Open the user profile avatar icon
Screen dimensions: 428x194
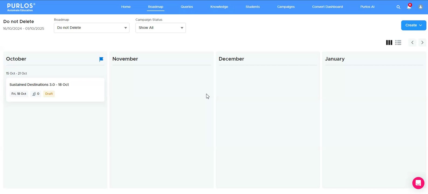(420, 7)
